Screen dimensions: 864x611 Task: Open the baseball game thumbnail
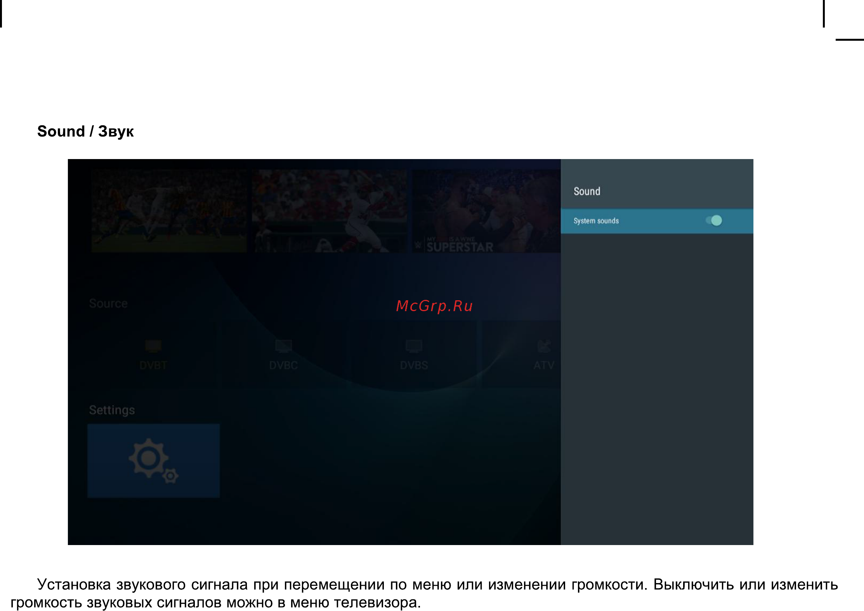(x=329, y=211)
